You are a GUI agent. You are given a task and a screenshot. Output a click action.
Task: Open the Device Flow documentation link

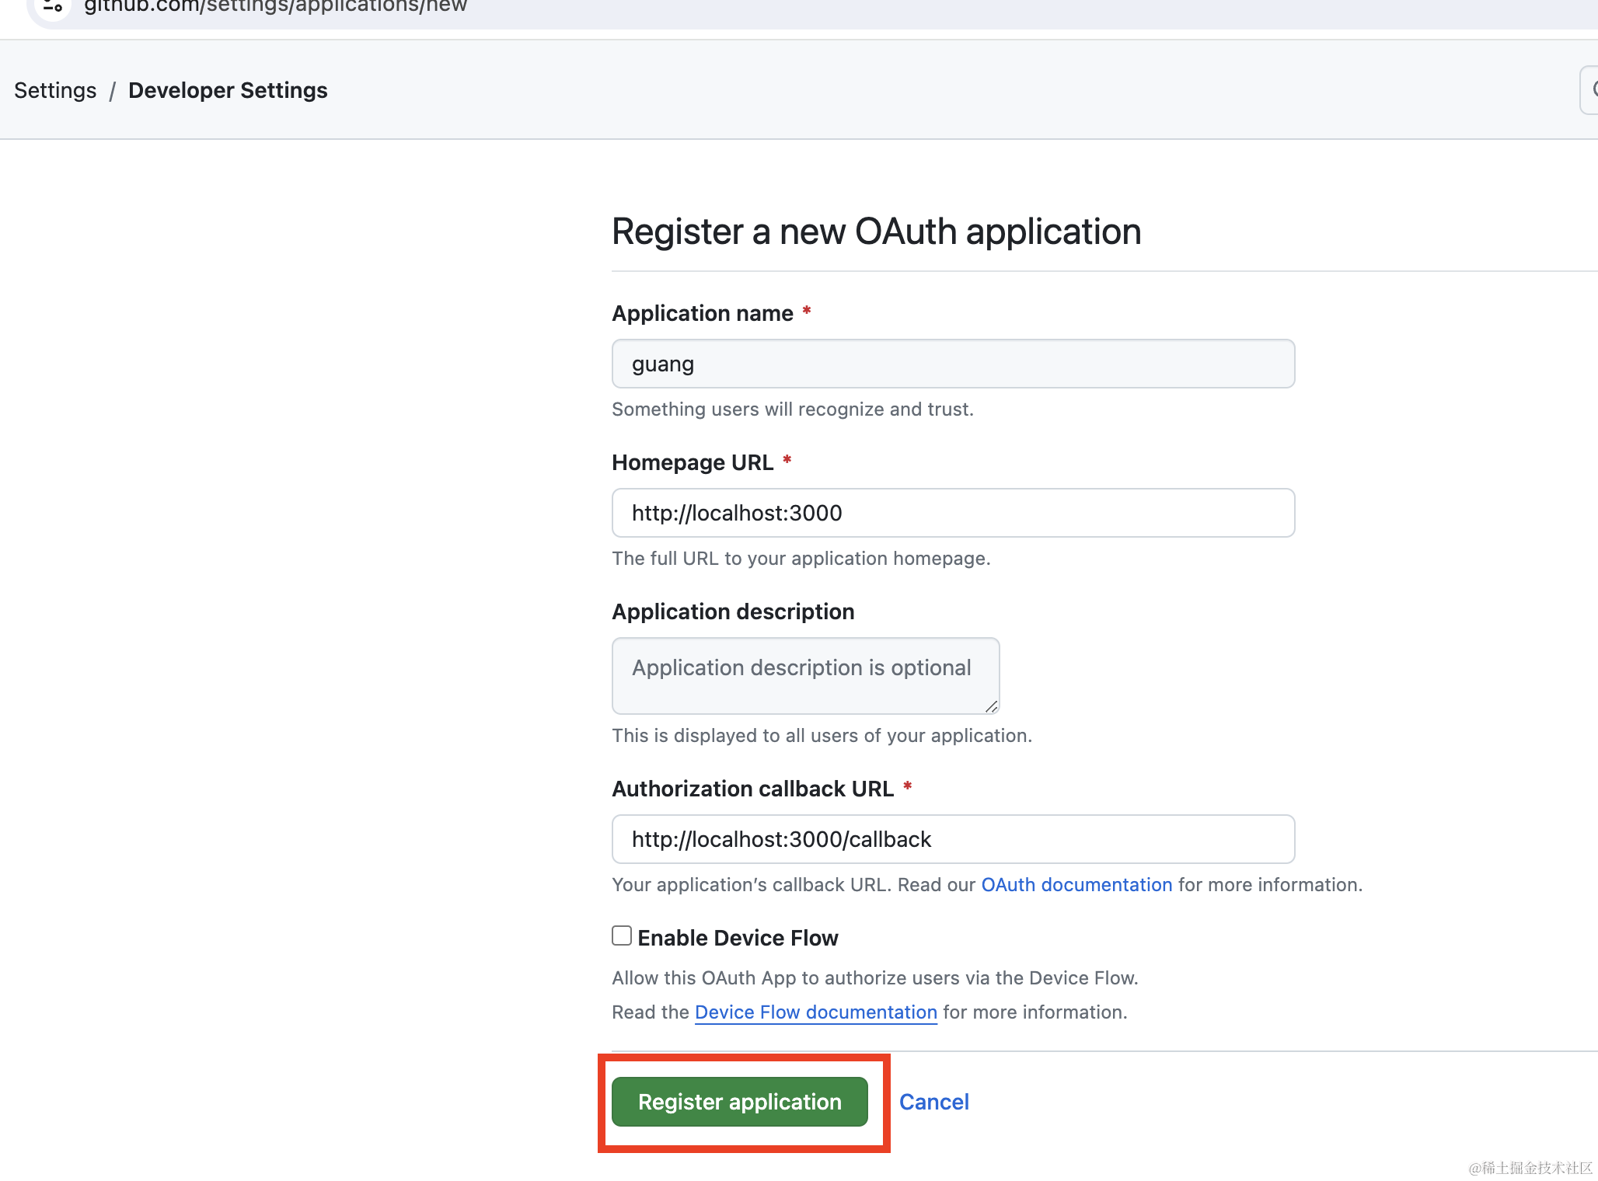click(x=815, y=1012)
